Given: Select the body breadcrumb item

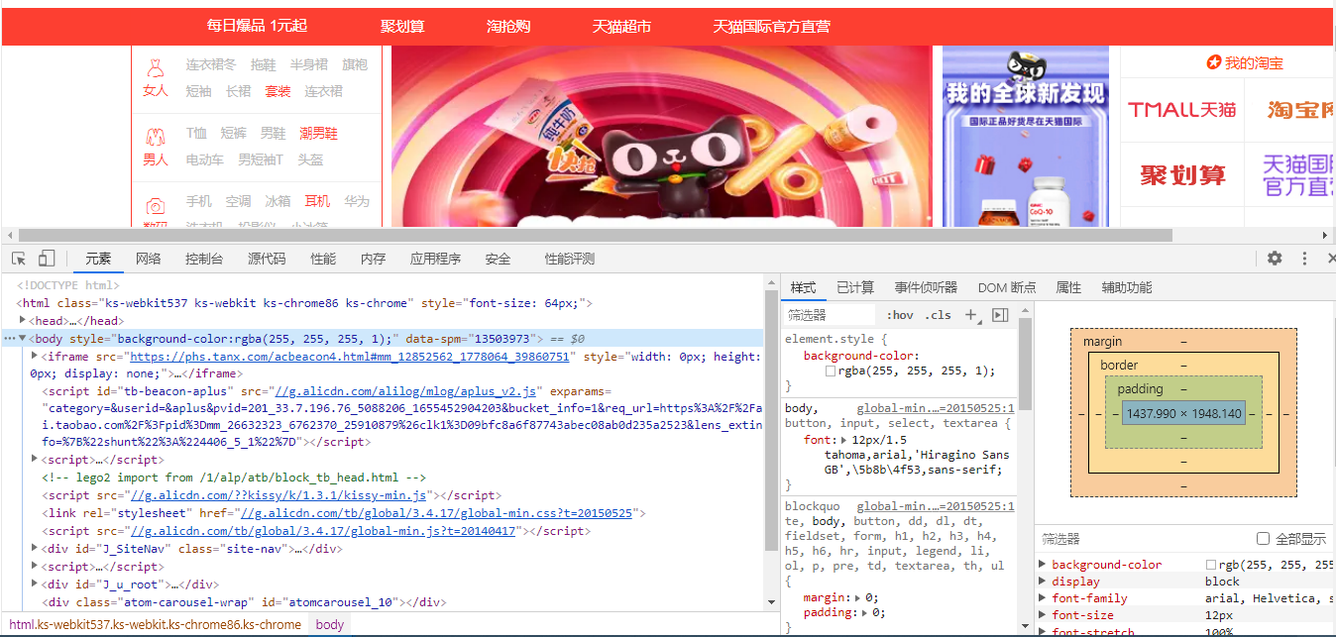Looking at the screenshot, I should [x=330, y=624].
